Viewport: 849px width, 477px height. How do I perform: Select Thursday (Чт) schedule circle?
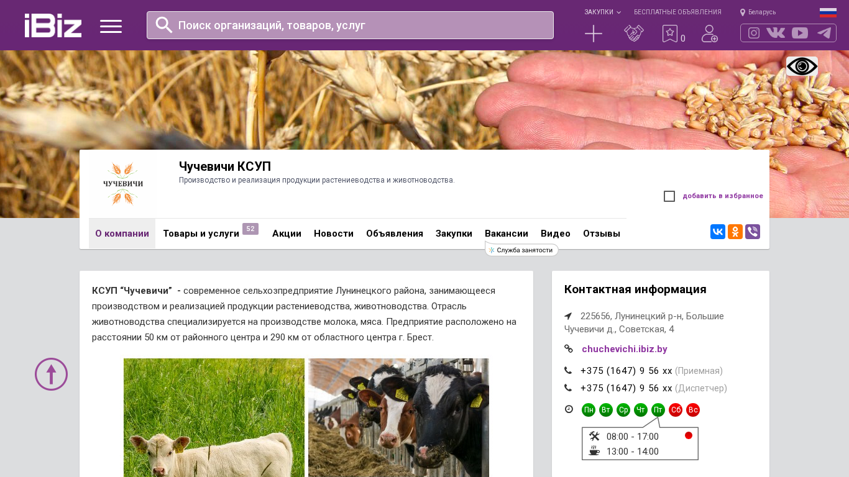click(x=641, y=410)
